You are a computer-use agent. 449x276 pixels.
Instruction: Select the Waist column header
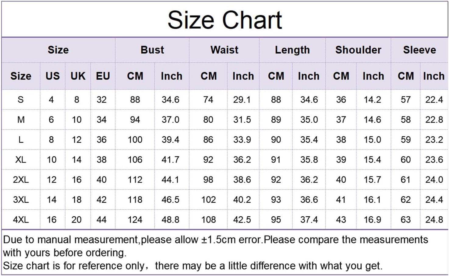[224, 50]
